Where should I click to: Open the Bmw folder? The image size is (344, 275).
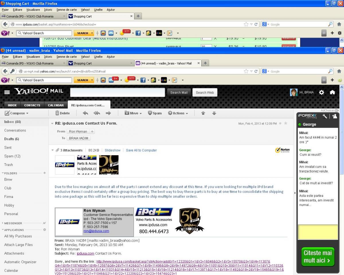[x=8, y=180]
